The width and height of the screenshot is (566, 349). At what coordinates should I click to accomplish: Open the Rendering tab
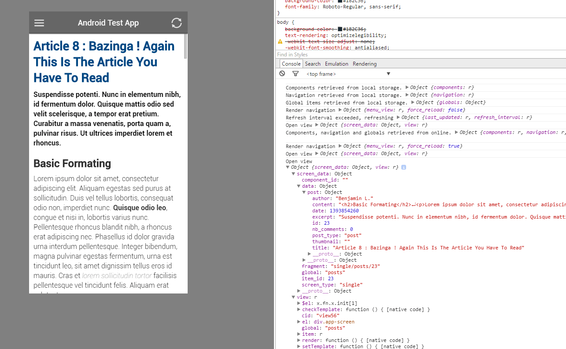point(365,64)
